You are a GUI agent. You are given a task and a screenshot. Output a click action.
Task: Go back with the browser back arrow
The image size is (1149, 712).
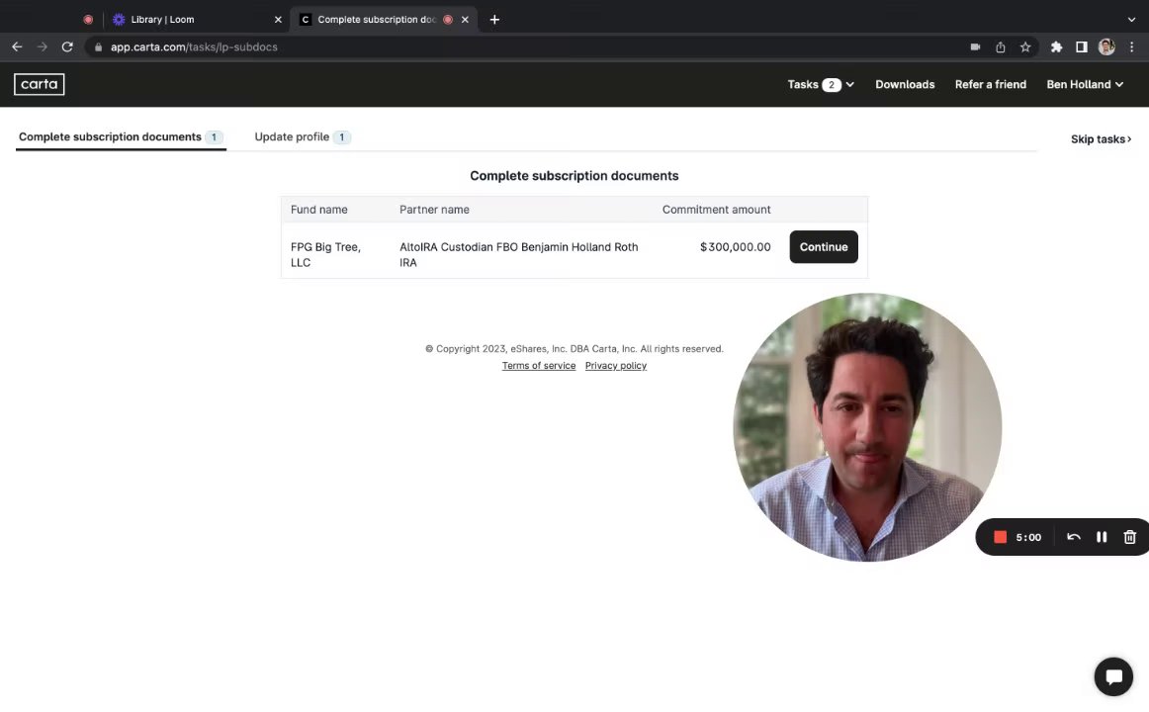pyautogui.click(x=17, y=46)
